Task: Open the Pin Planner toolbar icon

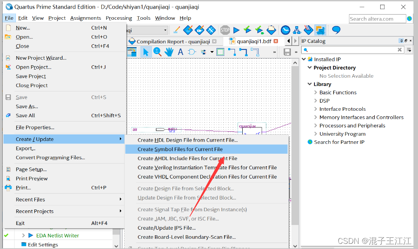Action: (x=199, y=30)
